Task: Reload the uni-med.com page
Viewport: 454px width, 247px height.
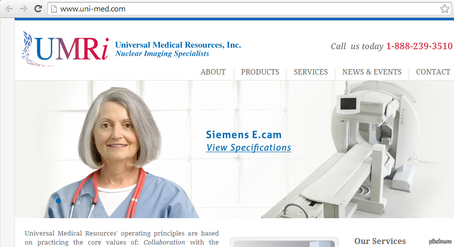Action: (38, 8)
